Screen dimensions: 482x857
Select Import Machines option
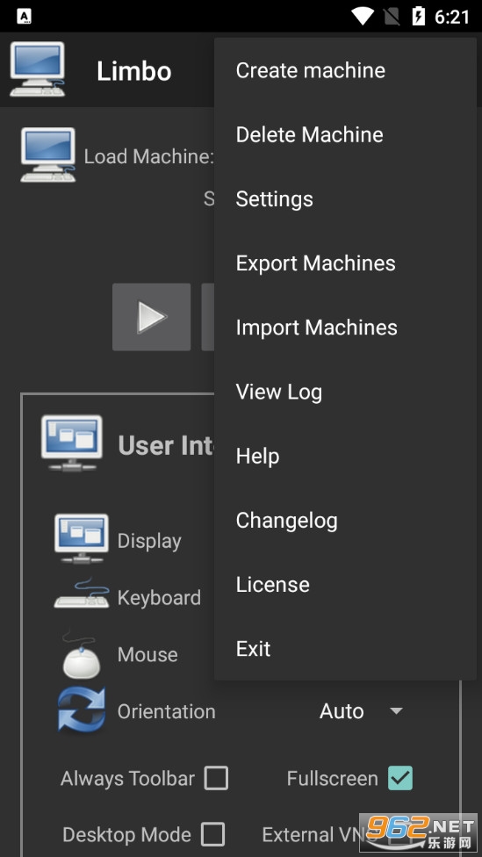[345, 328]
